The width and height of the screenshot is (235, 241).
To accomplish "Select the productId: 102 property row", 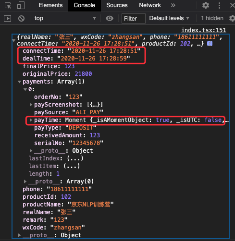I will tap(47, 197).
